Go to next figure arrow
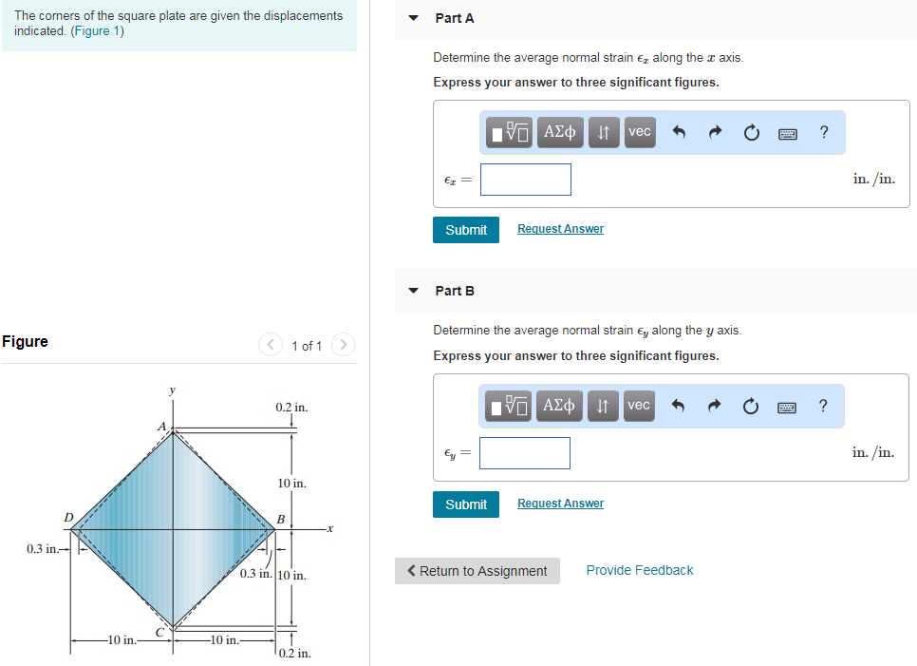 (x=344, y=344)
